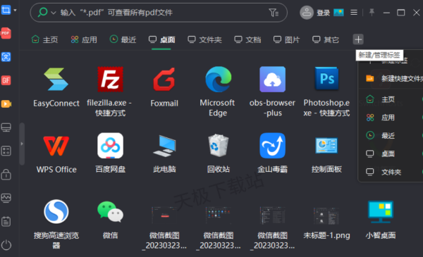Open the first 微信截图 thumbnail with red bar
This screenshot has width=423, height=257.
point(164,215)
